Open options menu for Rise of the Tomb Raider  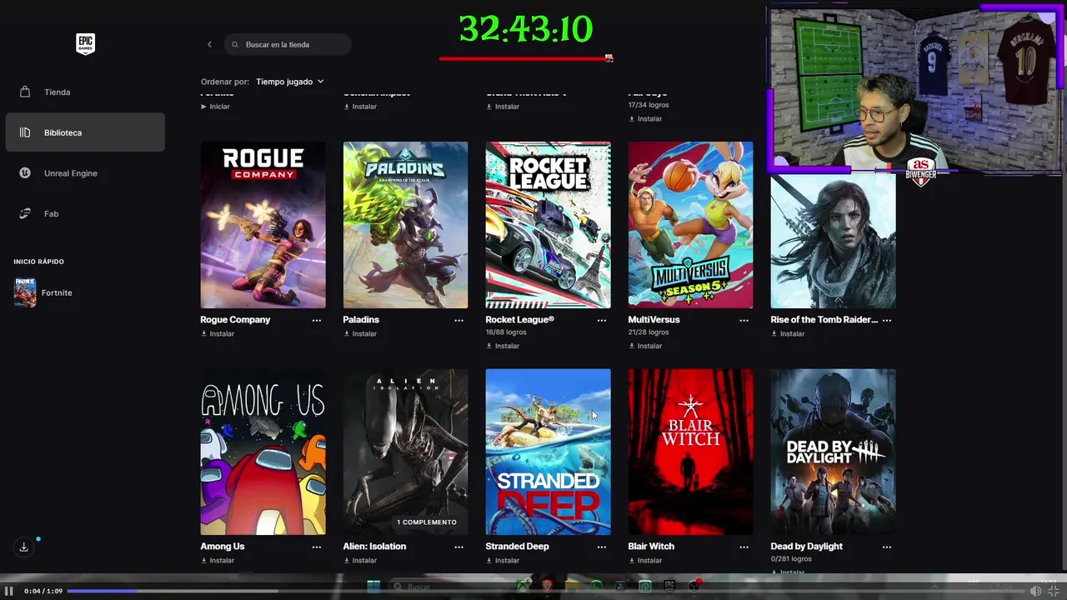(x=887, y=320)
